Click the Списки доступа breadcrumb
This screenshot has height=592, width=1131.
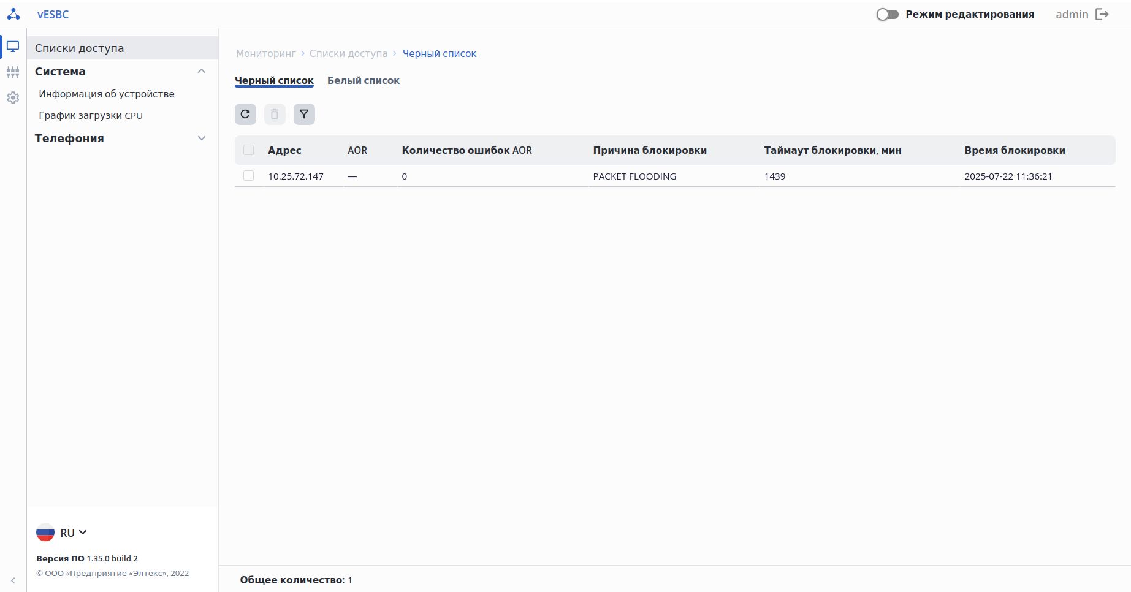pyautogui.click(x=348, y=53)
